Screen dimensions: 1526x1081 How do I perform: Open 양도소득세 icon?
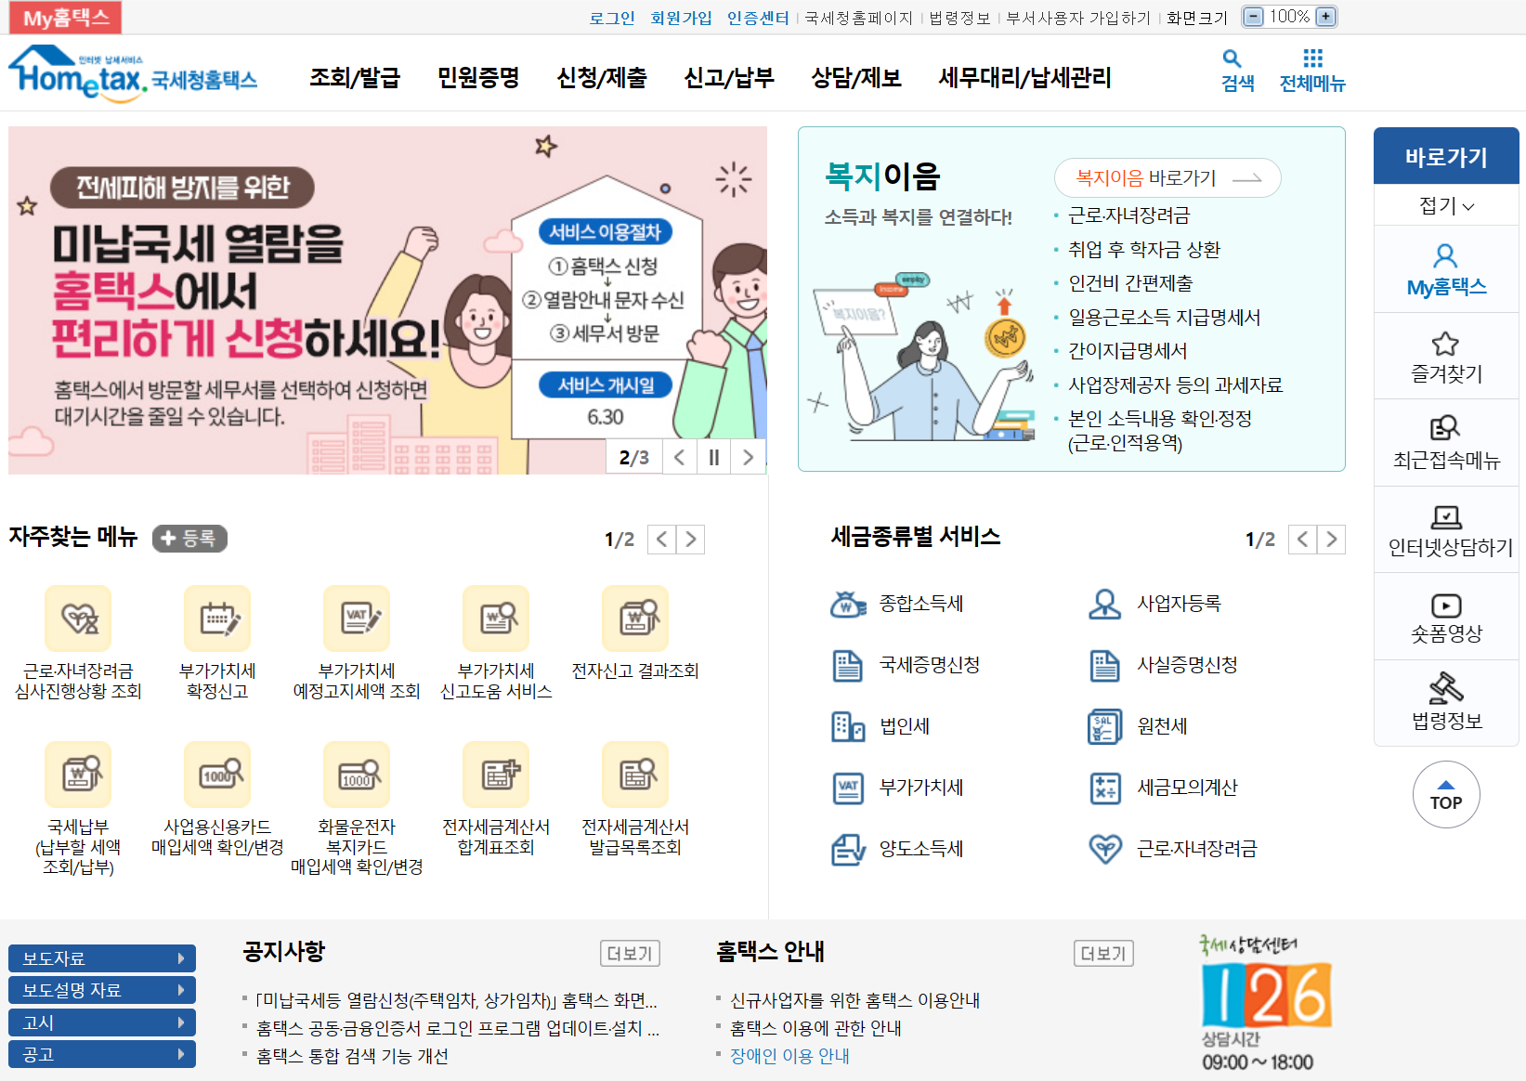(x=848, y=850)
